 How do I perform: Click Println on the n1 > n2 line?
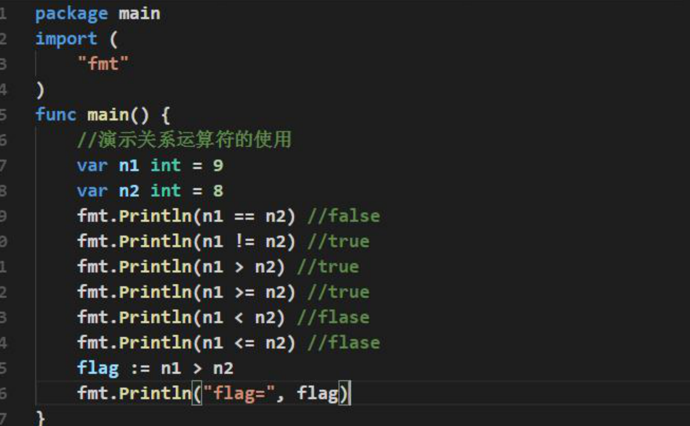pyautogui.click(x=155, y=267)
